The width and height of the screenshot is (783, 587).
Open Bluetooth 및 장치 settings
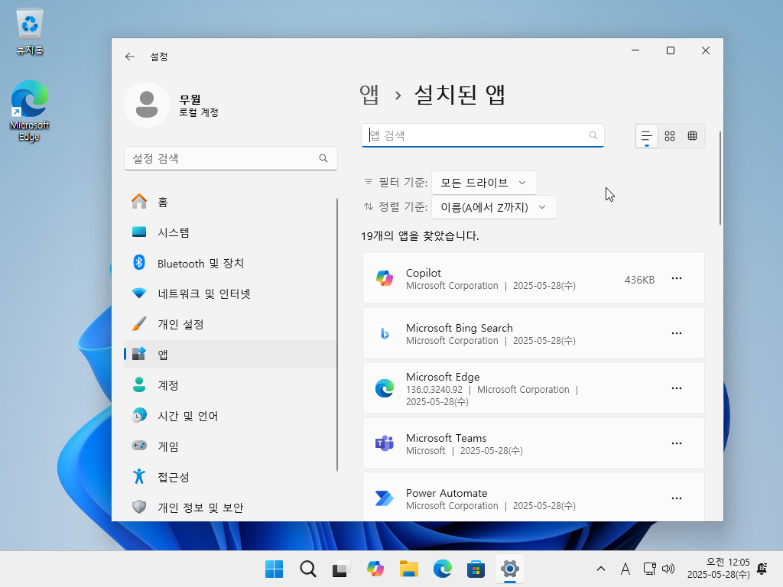click(230, 263)
